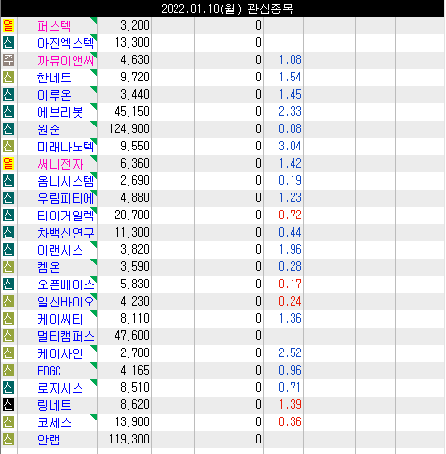
Task: Click the 신 badge icon beside 켐온
Action: click(9, 267)
